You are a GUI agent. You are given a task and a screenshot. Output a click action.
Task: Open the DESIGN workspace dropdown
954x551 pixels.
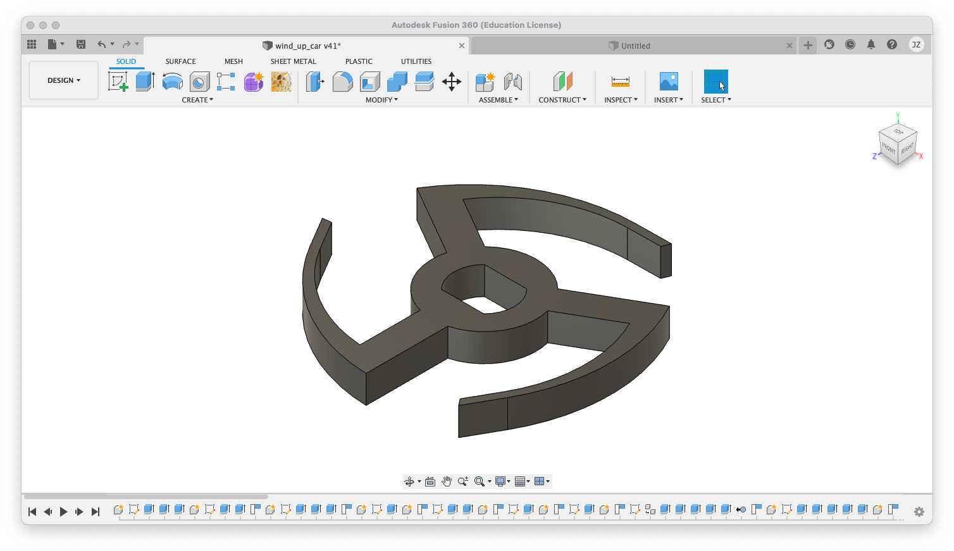64,80
